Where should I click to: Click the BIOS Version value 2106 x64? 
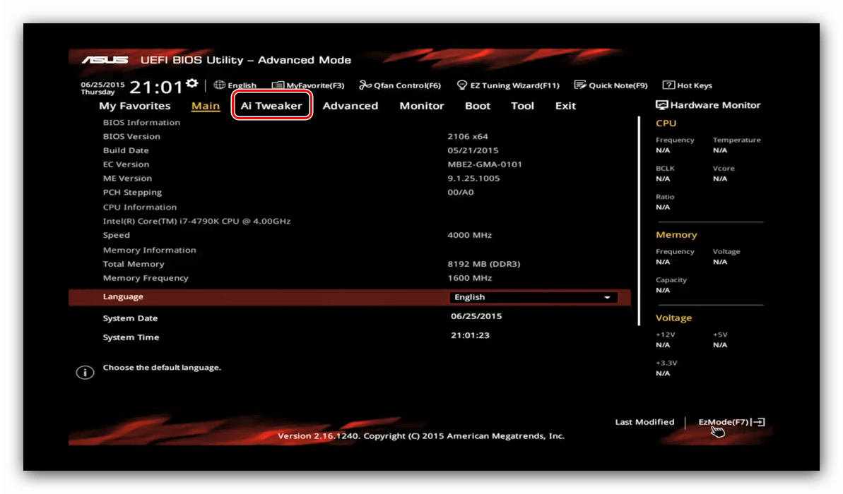pos(468,136)
